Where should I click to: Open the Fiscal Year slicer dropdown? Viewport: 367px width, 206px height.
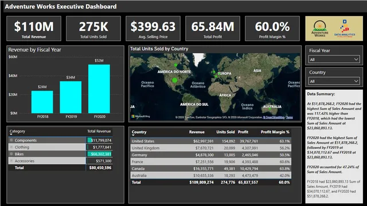click(x=334, y=60)
